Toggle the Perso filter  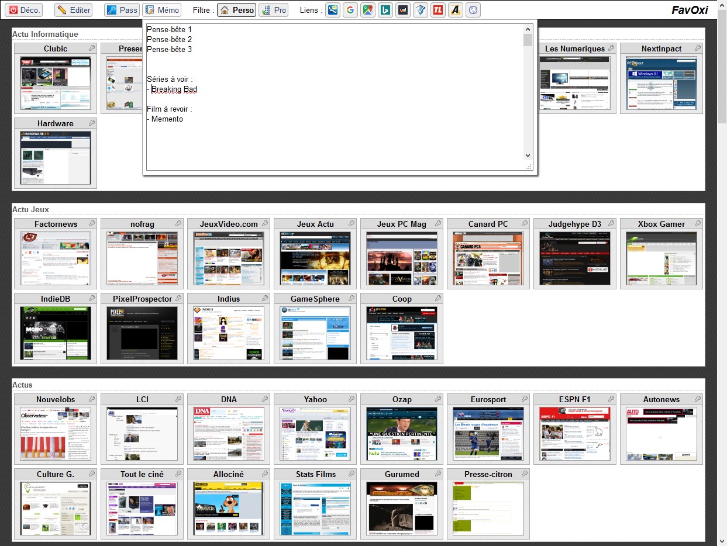click(x=236, y=10)
